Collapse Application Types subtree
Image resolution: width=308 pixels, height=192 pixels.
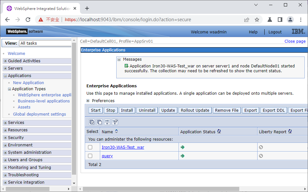point(9,89)
